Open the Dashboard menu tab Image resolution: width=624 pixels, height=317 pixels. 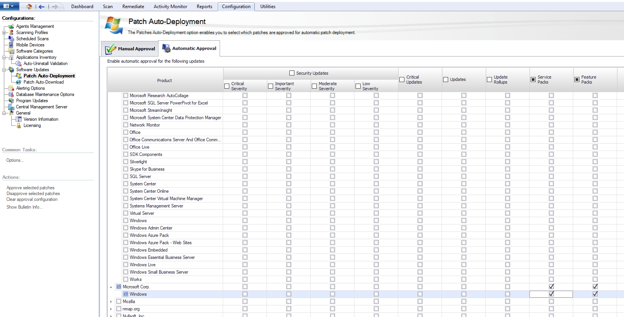point(82,7)
